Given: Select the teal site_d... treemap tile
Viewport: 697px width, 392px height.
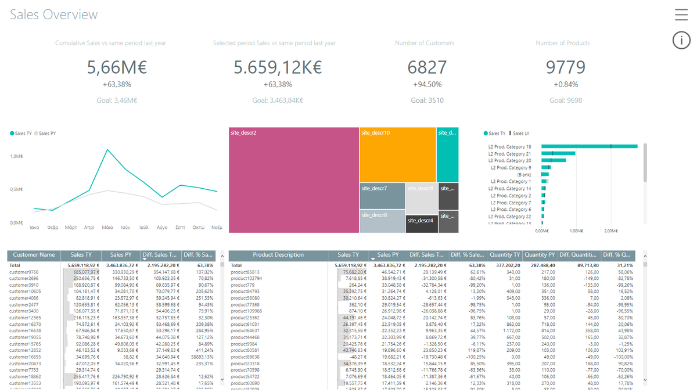Looking at the screenshot, I should tap(448, 154).
